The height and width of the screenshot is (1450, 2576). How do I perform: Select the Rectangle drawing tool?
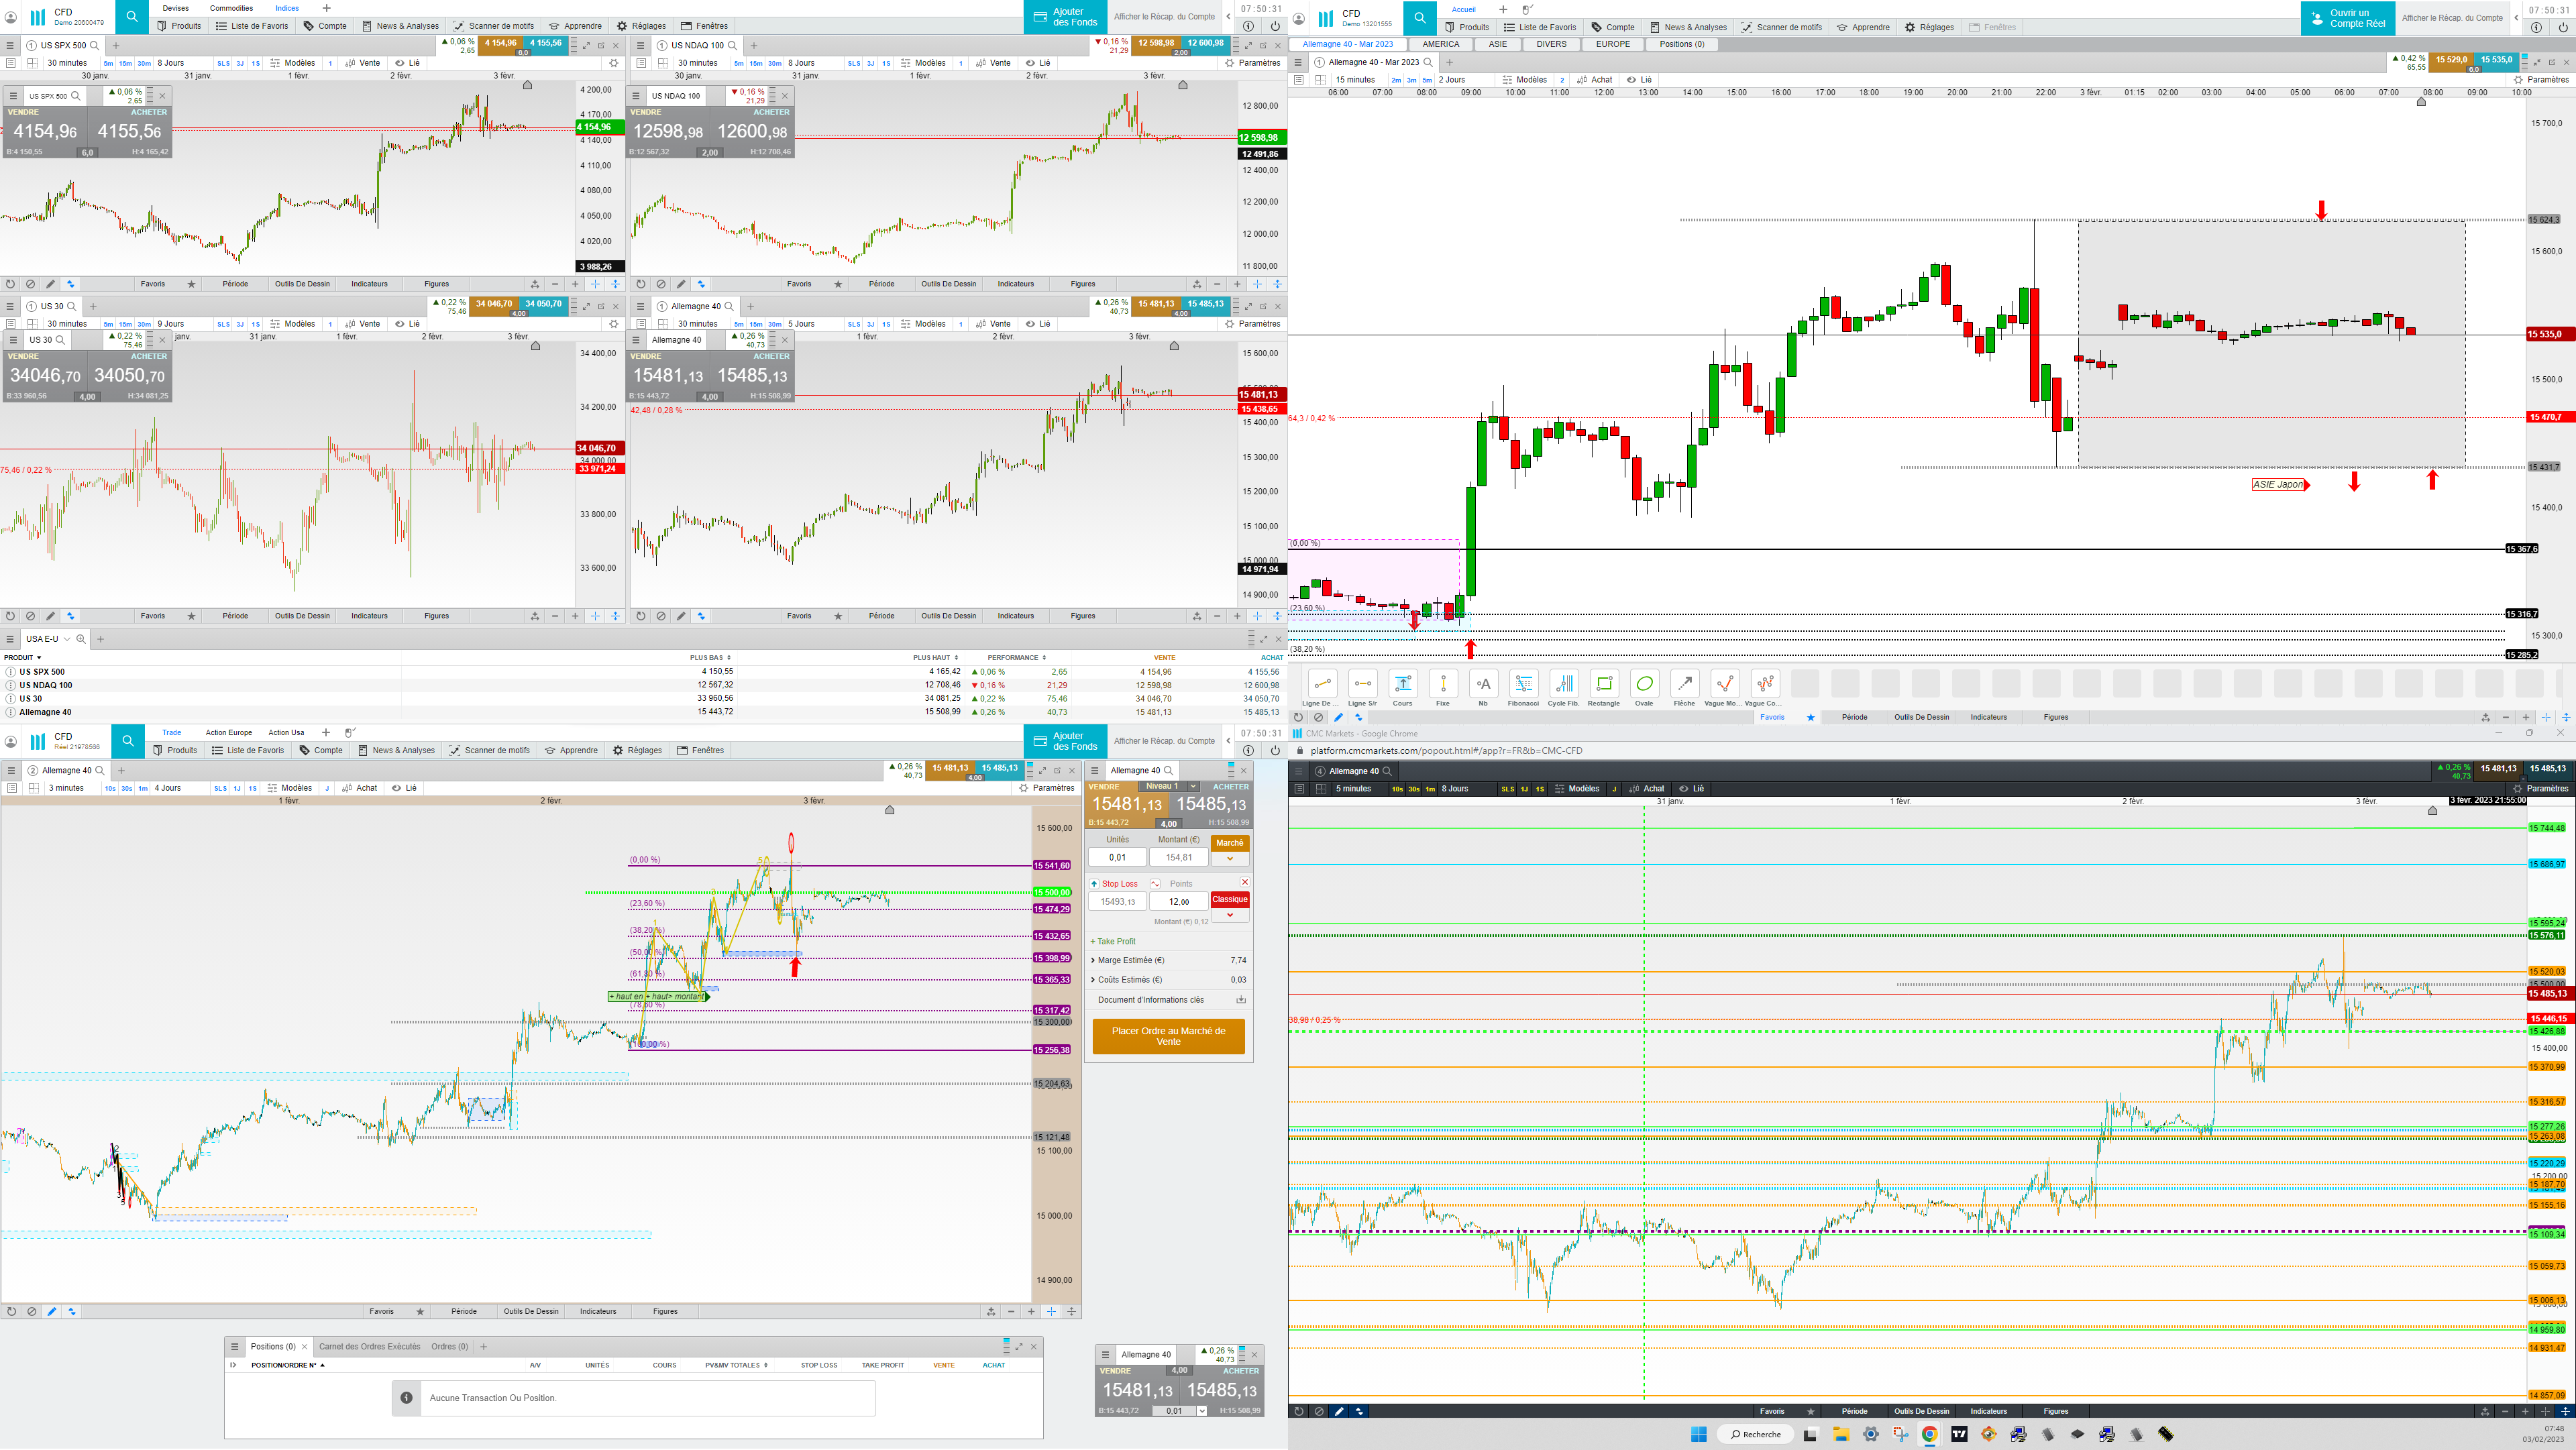[1604, 685]
